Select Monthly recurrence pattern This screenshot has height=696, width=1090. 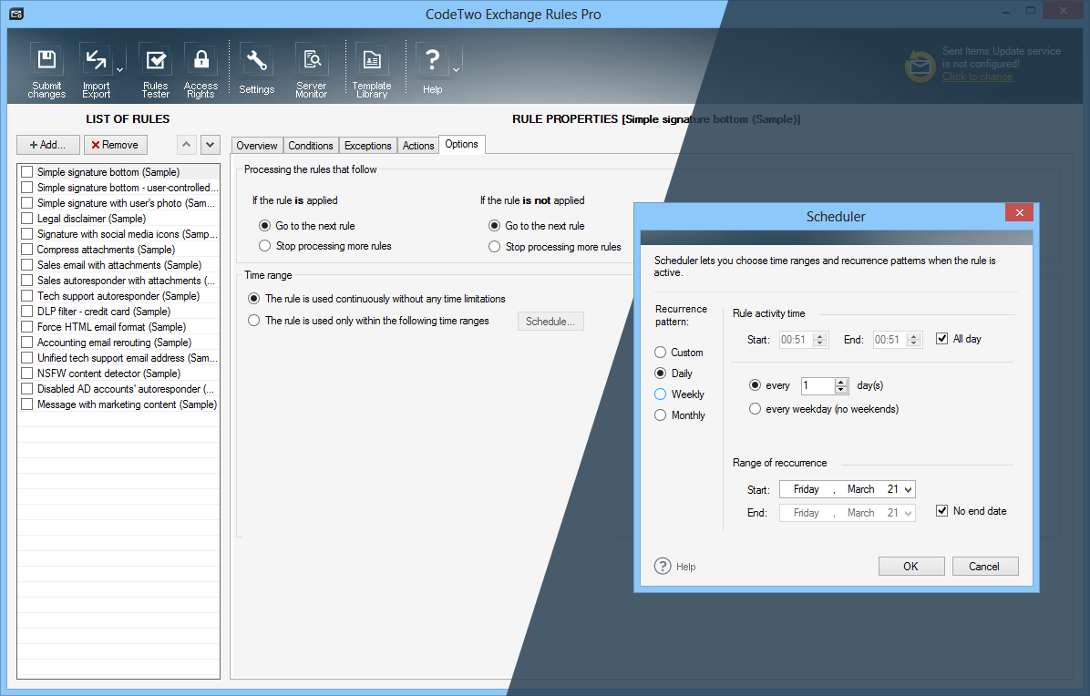661,415
